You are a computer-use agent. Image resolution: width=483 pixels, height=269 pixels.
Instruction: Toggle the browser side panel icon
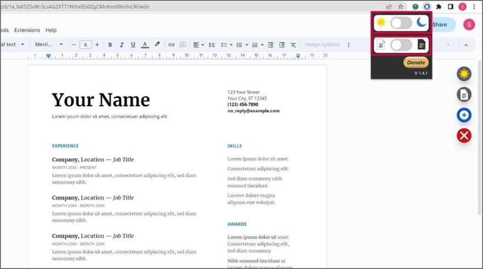coord(450,7)
